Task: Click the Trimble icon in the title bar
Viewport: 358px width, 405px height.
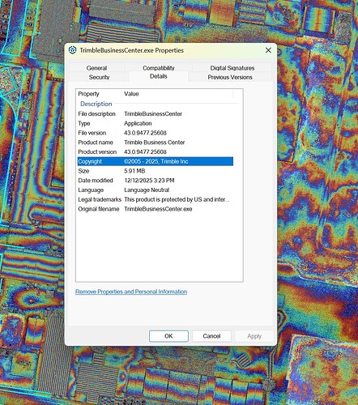Action: click(x=72, y=50)
